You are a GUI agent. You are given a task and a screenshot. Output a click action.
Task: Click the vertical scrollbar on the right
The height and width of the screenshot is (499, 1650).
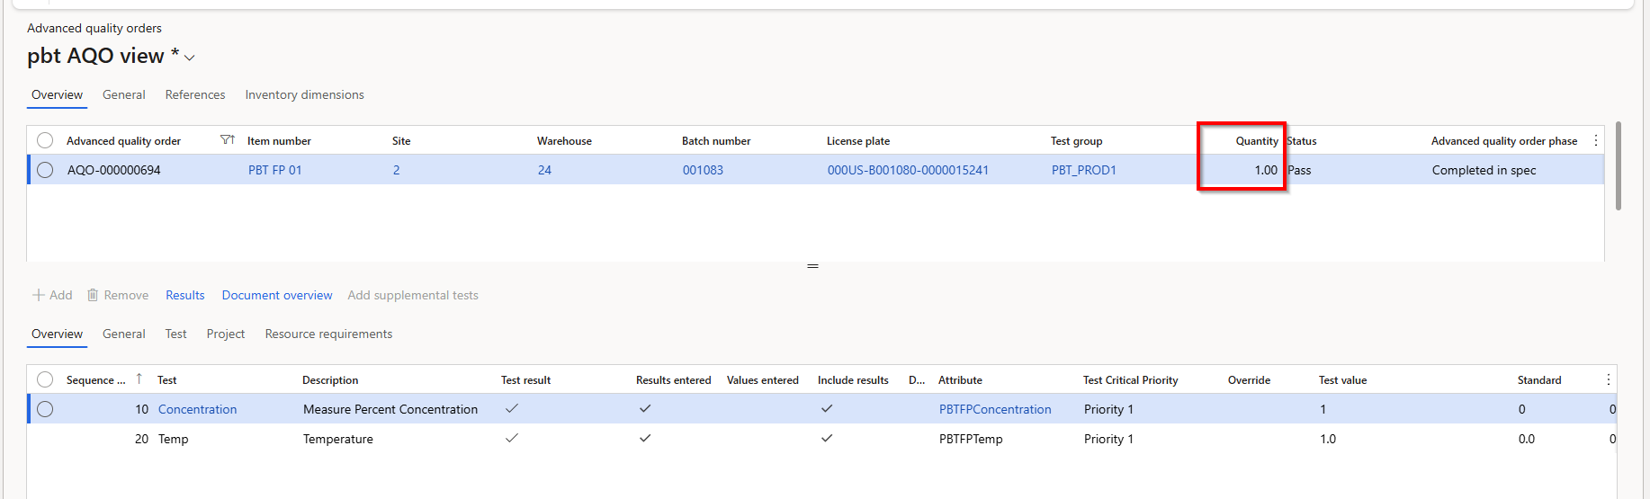1619,166
